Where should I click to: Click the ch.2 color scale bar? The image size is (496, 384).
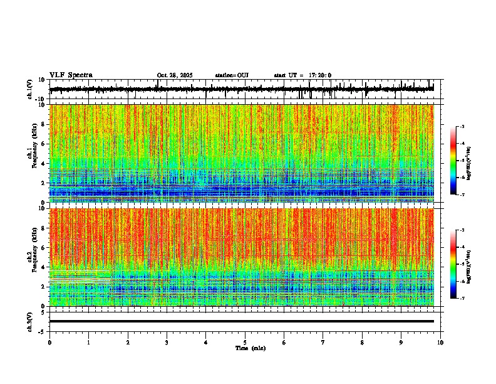point(453,264)
